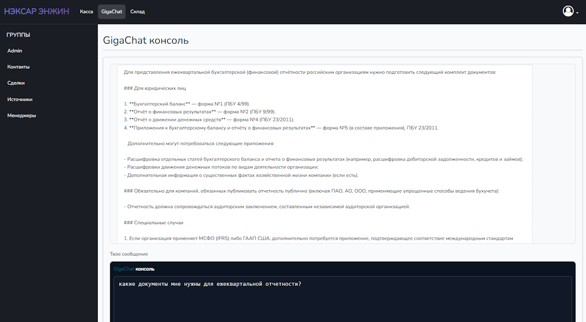Viewport: 586px width, 322px height.
Task: Select the GigaChat navigation tab
Action: point(111,12)
